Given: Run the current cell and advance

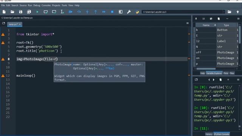Looking at the screenshot, I should (54, 12).
